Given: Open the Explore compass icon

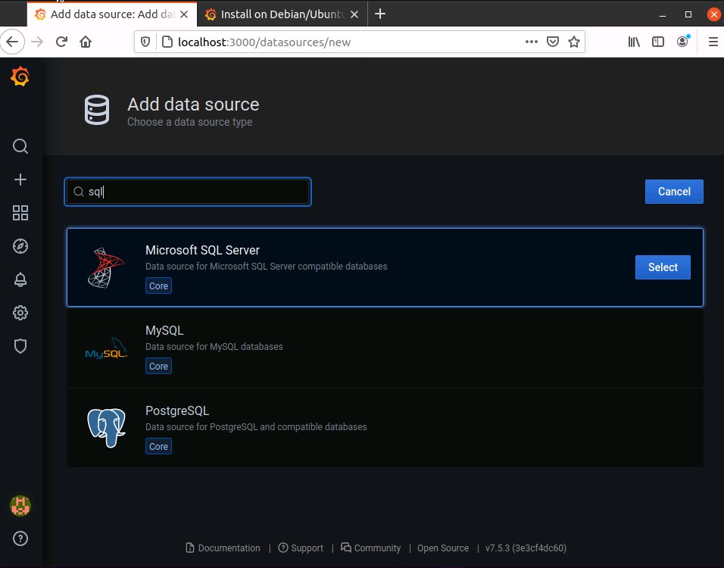Looking at the screenshot, I should pos(20,246).
